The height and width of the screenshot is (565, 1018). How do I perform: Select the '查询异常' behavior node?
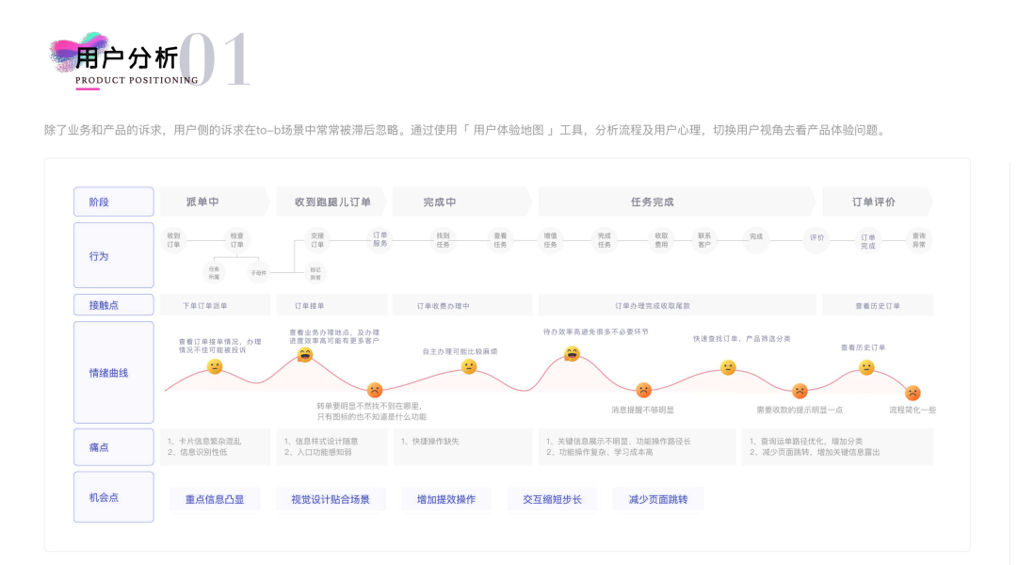(x=919, y=240)
